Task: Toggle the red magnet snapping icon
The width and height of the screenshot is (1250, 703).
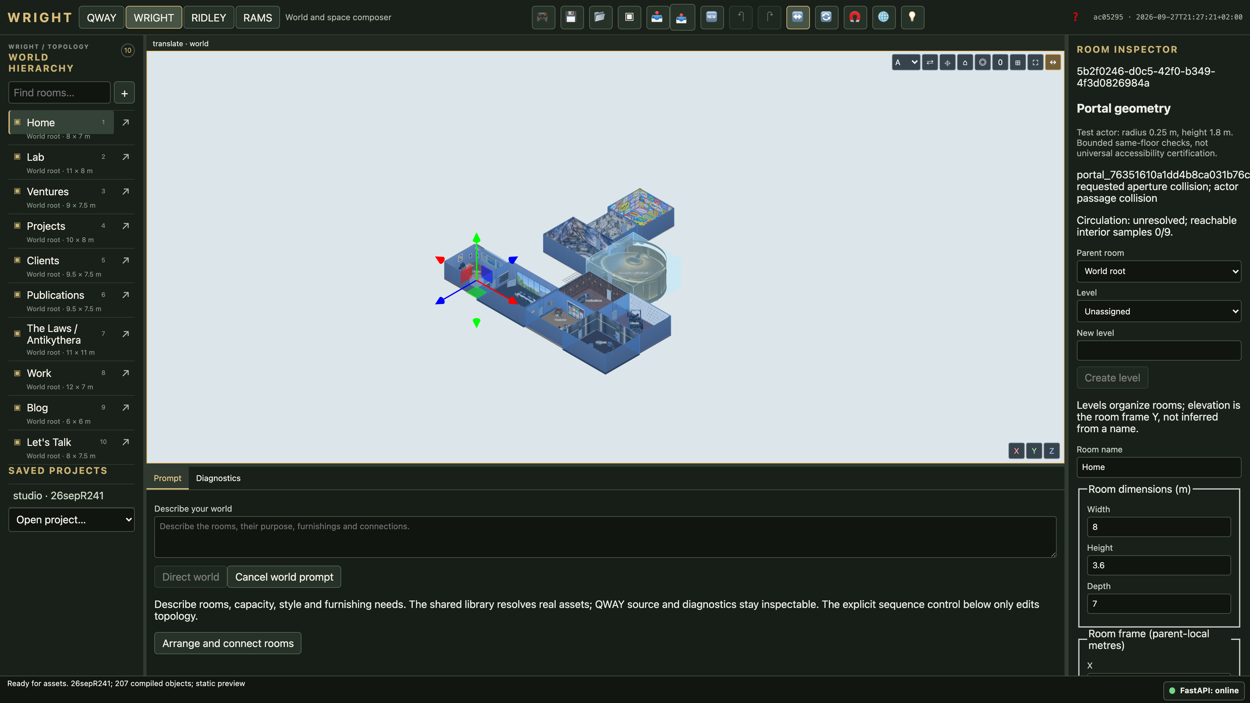Action: click(x=855, y=18)
